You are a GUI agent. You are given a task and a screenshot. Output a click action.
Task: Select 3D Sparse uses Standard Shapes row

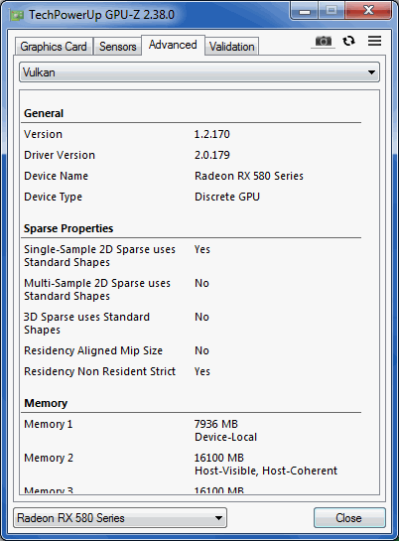(86, 324)
